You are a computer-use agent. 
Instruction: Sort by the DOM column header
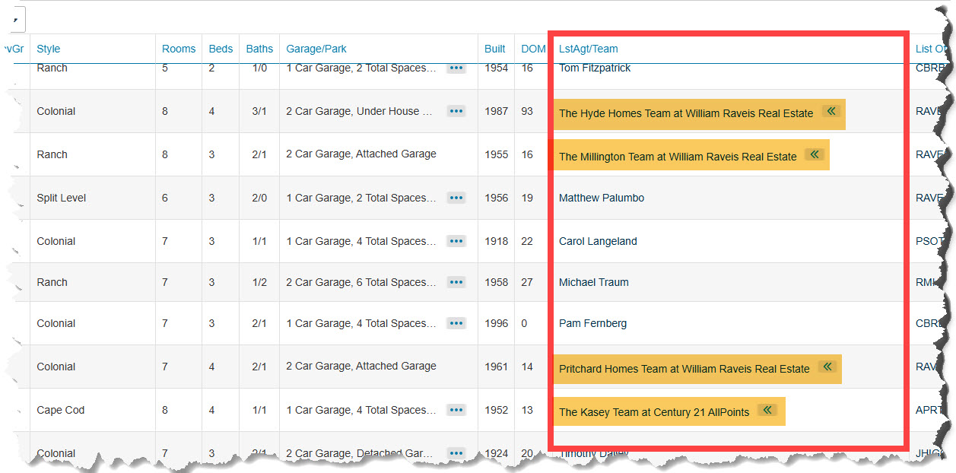533,49
